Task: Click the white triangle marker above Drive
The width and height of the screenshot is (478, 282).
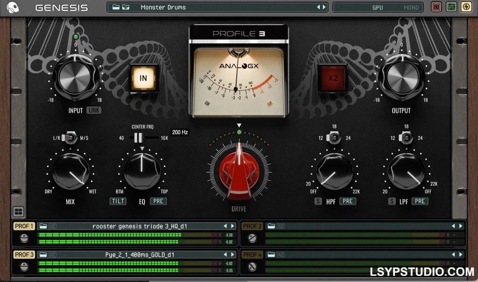Action: [239, 125]
